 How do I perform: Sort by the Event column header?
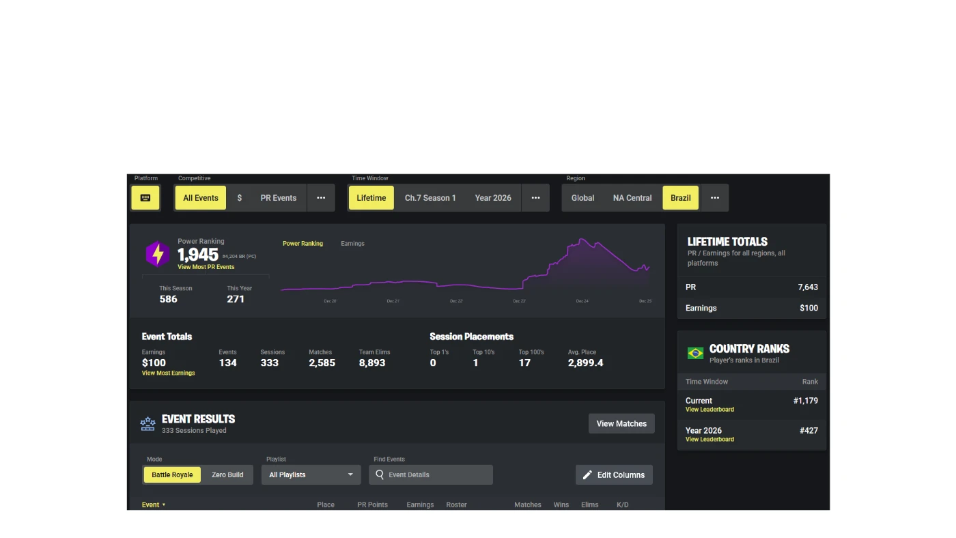pyautogui.click(x=150, y=505)
